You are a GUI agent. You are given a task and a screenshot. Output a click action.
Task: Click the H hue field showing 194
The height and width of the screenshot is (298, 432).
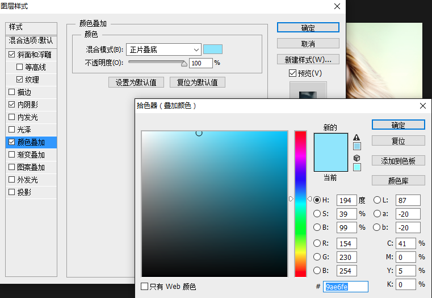click(347, 200)
